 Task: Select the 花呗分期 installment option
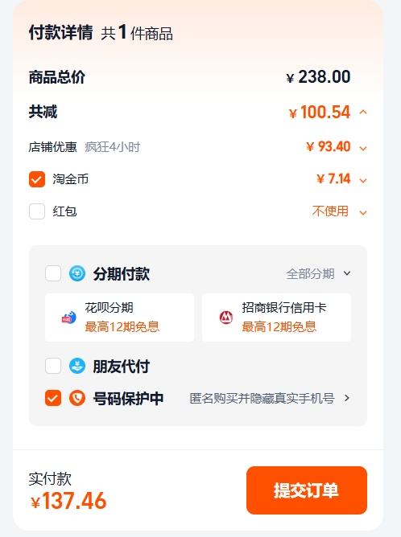[x=119, y=318]
